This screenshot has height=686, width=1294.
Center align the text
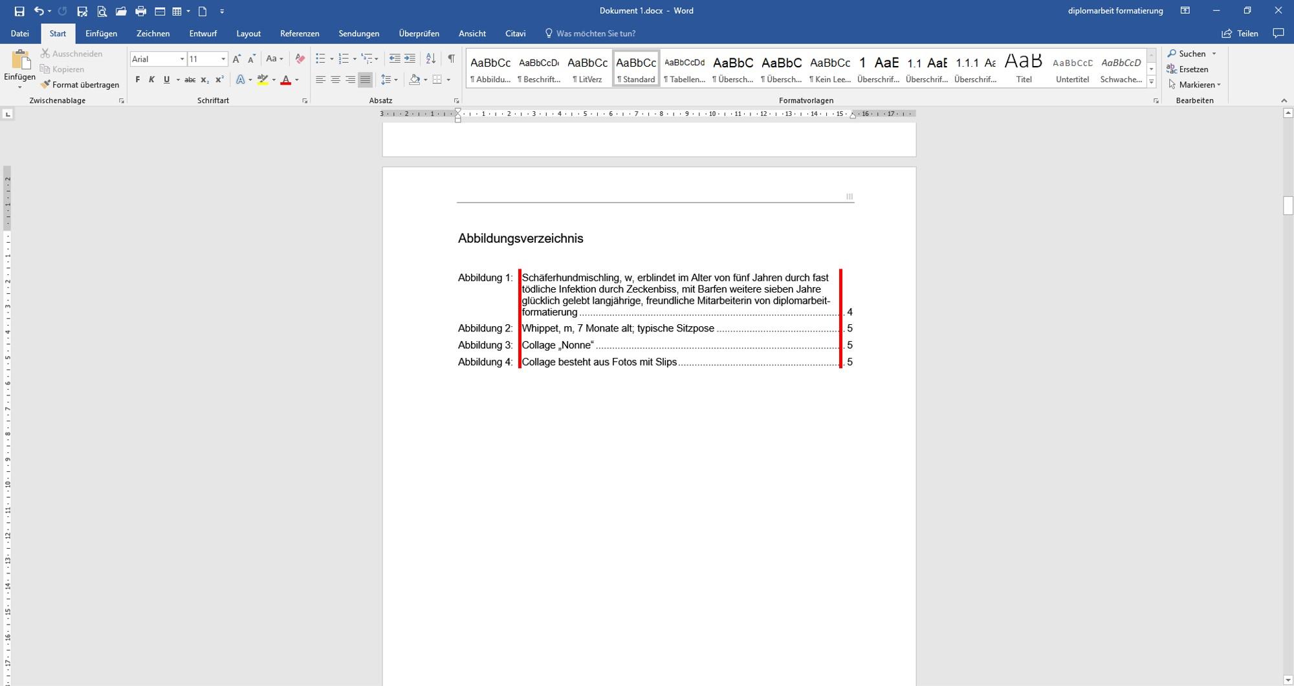click(x=335, y=80)
